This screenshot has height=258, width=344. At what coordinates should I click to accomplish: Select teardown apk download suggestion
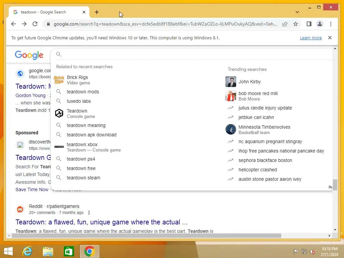(136, 135)
